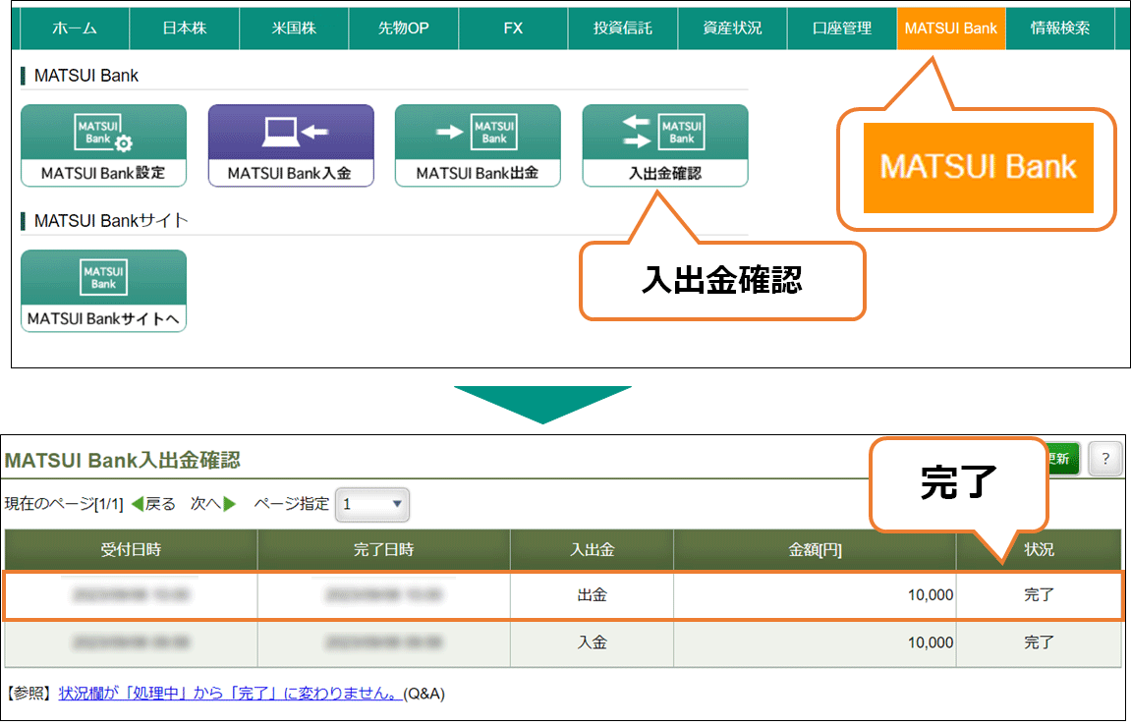Screen dimensions: 1131x726
Task: Switch to the ホーム tab
Action: (75, 28)
